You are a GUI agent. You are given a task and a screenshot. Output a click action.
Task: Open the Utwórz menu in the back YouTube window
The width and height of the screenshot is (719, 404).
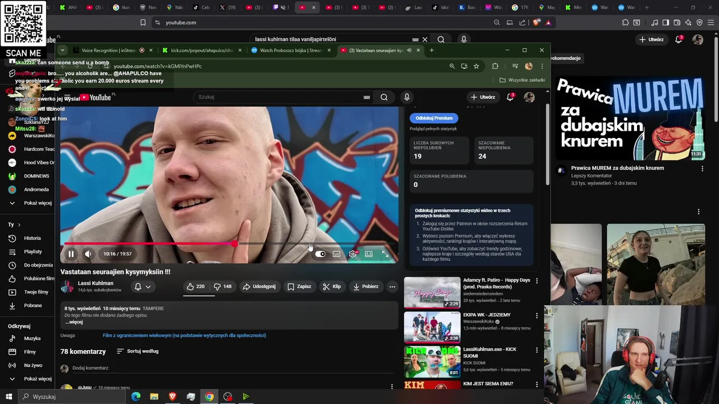coord(652,40)
